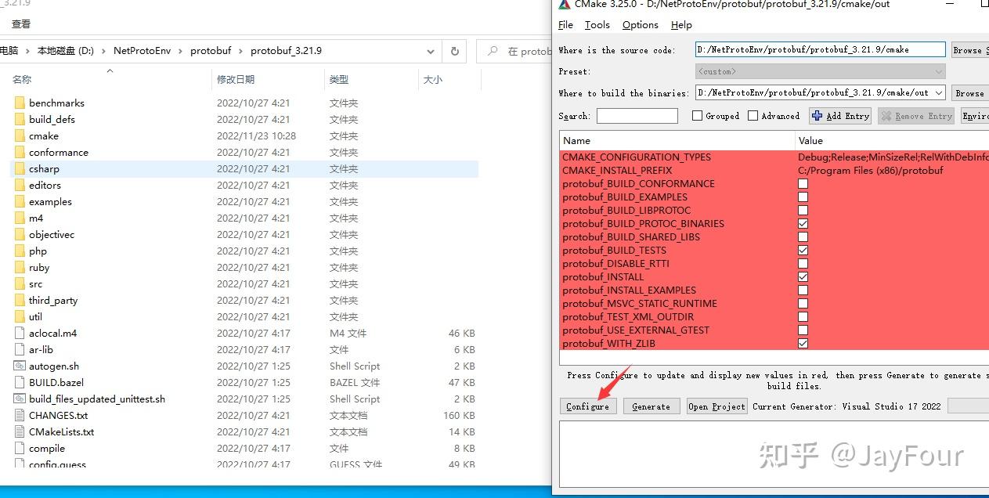This screenshot has width=989, height=498.
Task: Click the Add Entry plus icon
Action: [x=817, y=116]
